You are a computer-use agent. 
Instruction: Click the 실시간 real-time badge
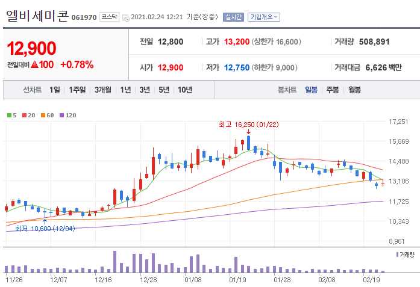click(x=233, y=17)
